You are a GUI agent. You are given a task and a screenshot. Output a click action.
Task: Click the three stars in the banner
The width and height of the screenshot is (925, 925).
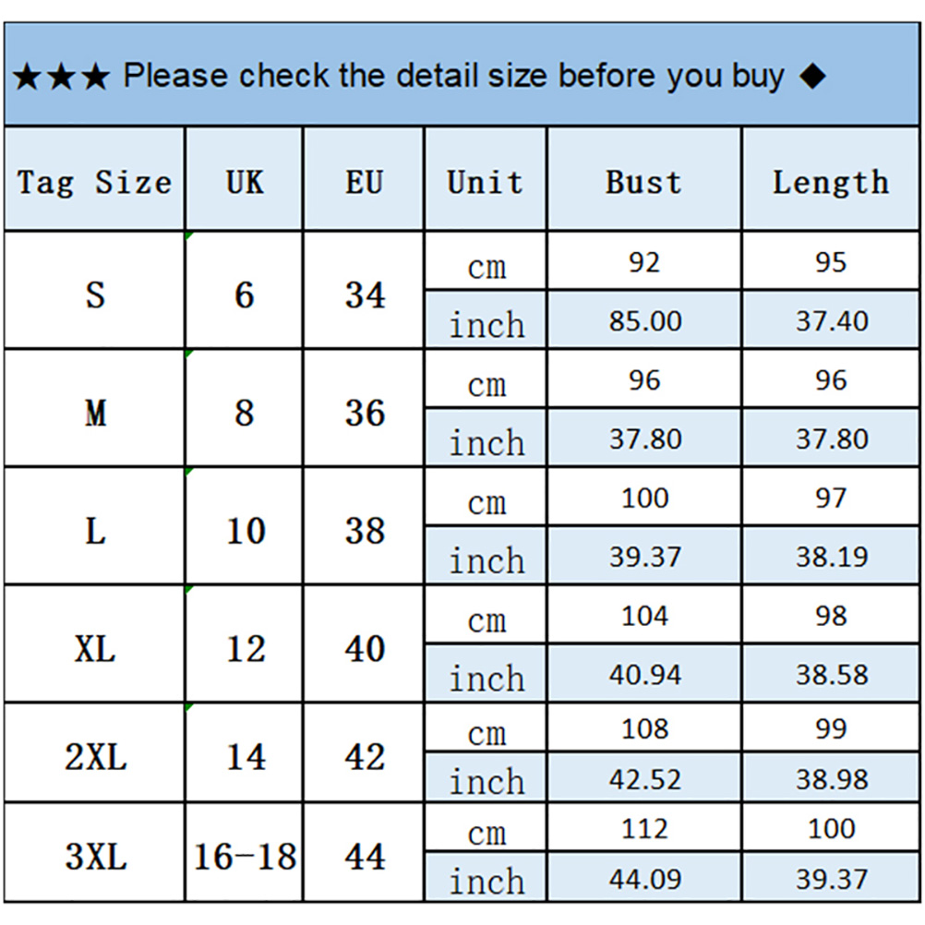point(61,78)
